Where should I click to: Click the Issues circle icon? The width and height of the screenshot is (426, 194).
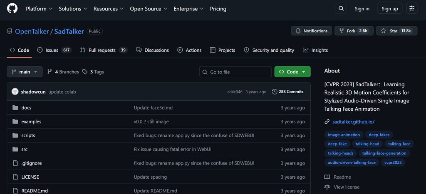pyautogui.click(x=40, y=50)
